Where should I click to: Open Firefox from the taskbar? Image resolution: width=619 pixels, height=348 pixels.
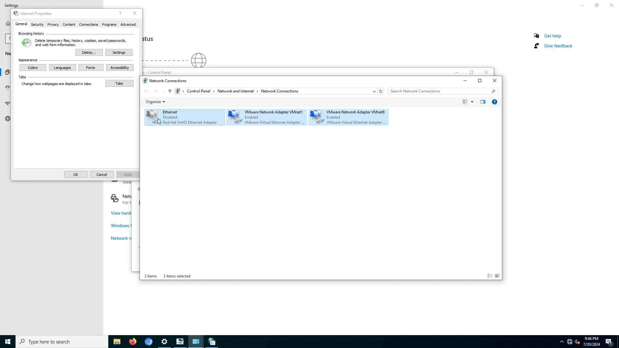pos(133,342)
